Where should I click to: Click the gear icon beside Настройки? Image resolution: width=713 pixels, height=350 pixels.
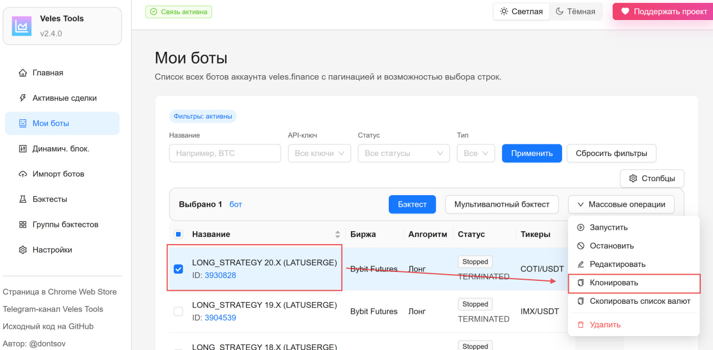(23, 250)
